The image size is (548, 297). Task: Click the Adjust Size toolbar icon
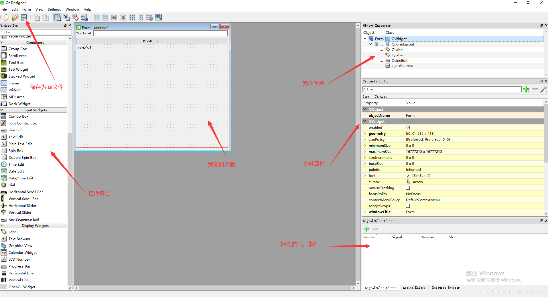tap(159, 17)
